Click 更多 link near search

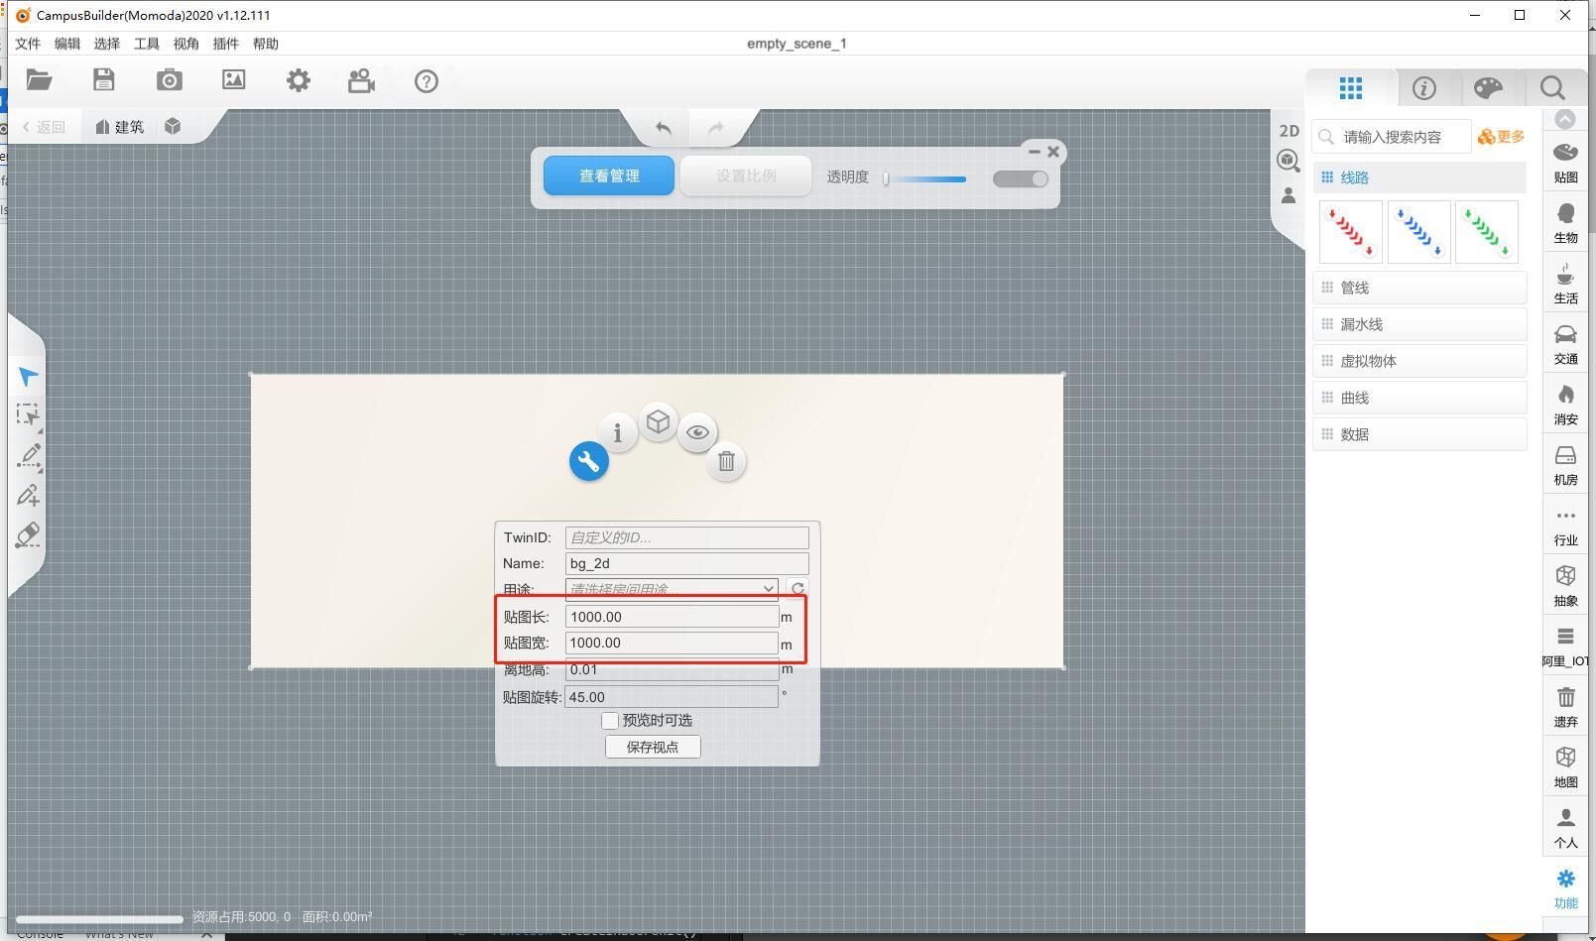coord(1502,137)
